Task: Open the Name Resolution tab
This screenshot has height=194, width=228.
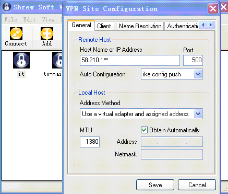Action: coord(140,26)
